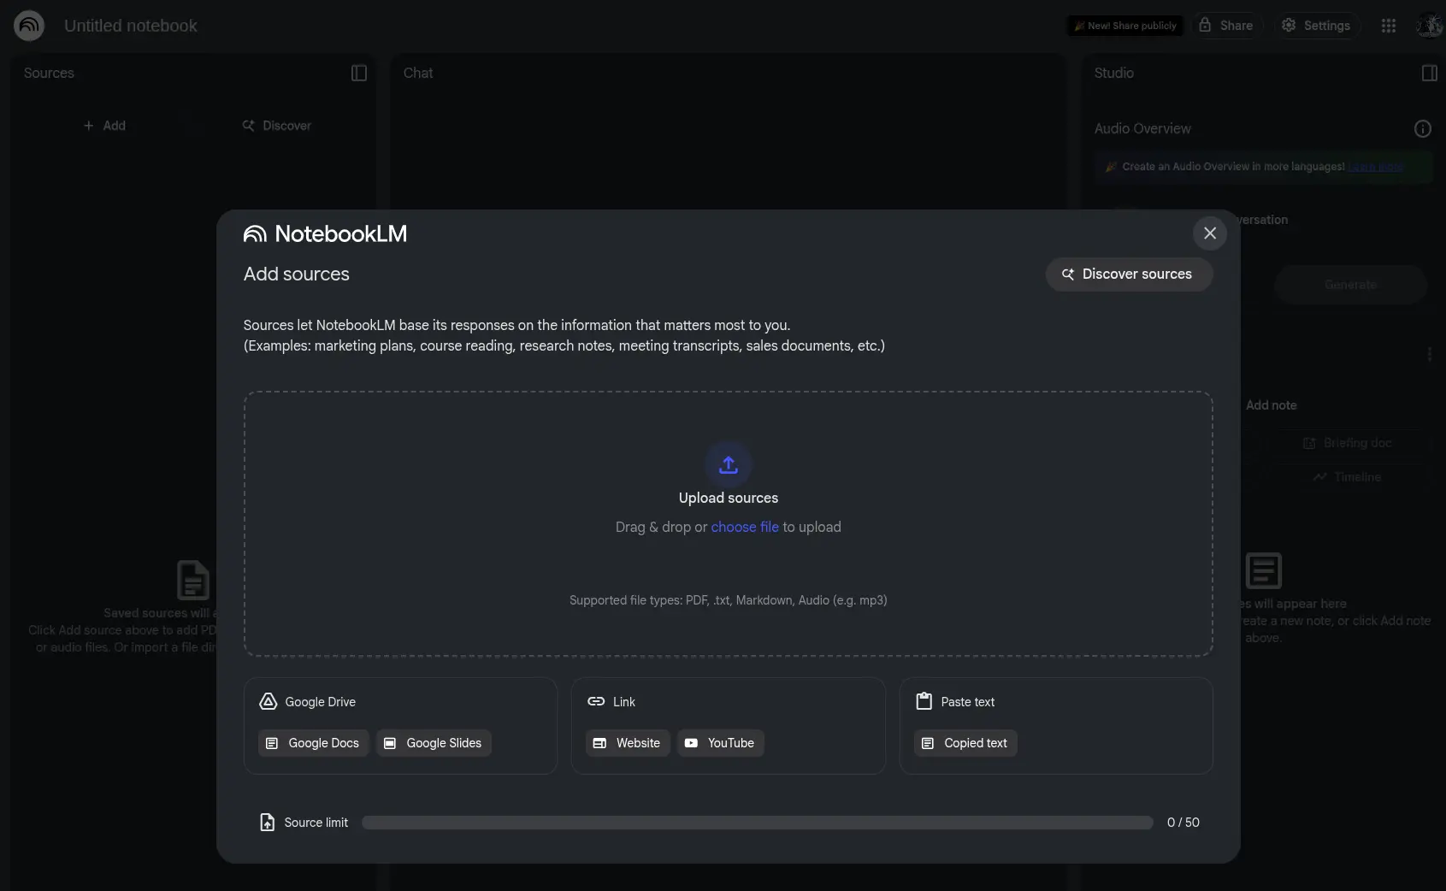Click the Website browser icon
1446x891 pixels.
click(599, 743)
